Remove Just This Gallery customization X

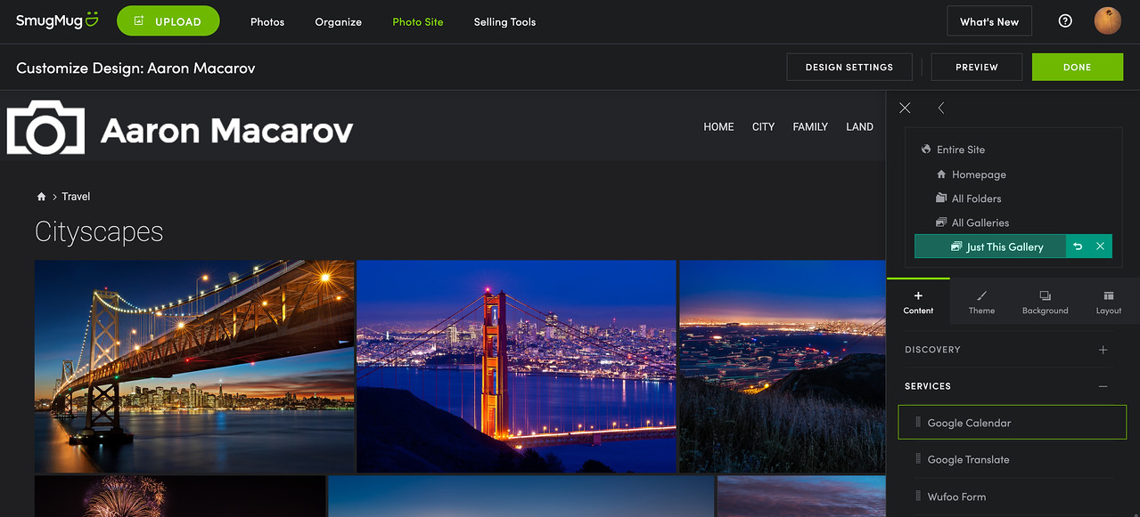1100,246
